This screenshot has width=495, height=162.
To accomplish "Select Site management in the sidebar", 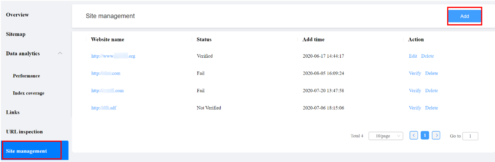I will (x=35, y=150).
